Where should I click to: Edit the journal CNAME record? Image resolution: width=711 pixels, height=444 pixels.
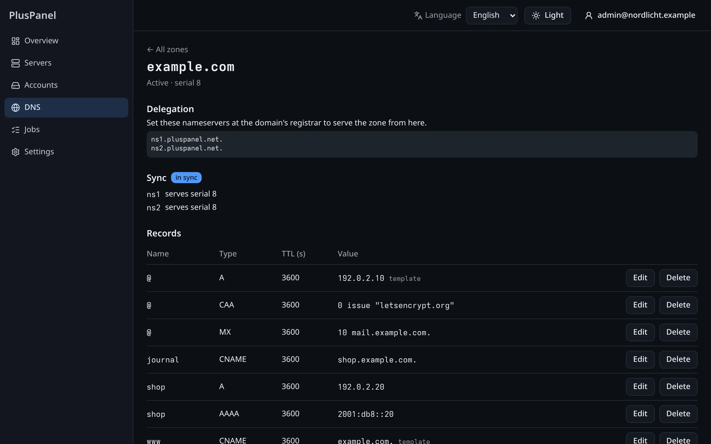640,359
